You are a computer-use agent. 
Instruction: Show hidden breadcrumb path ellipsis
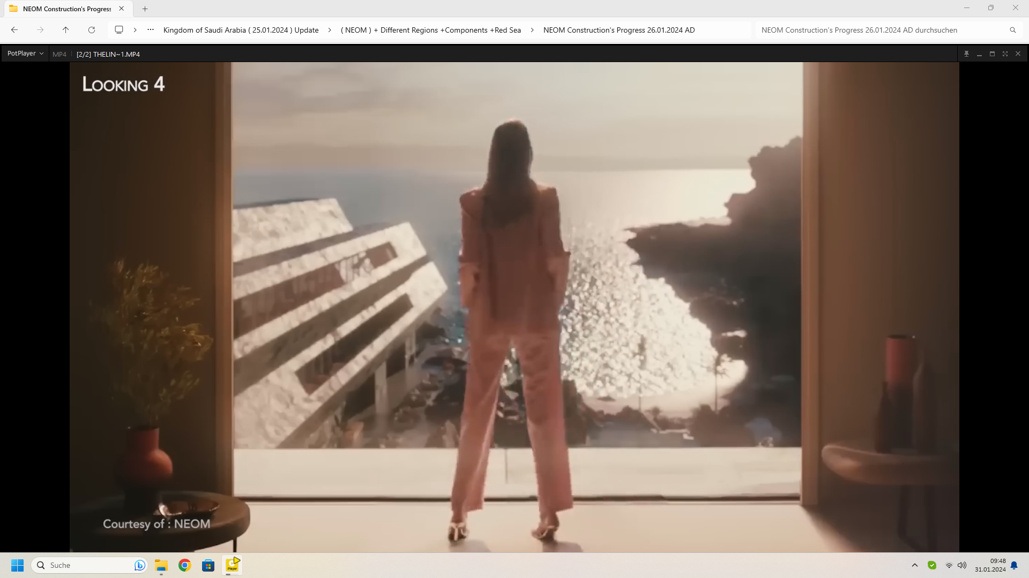[x=151, y=30]
